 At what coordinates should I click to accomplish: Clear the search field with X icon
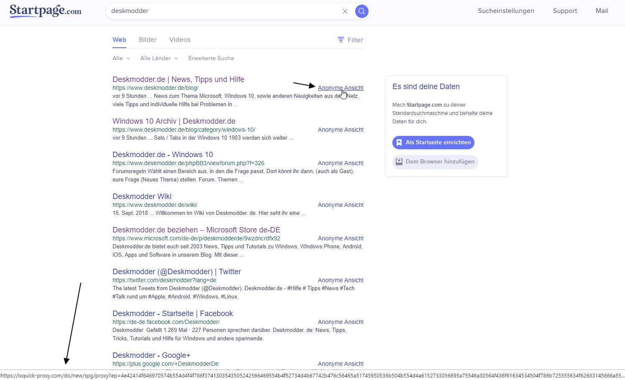345,11
